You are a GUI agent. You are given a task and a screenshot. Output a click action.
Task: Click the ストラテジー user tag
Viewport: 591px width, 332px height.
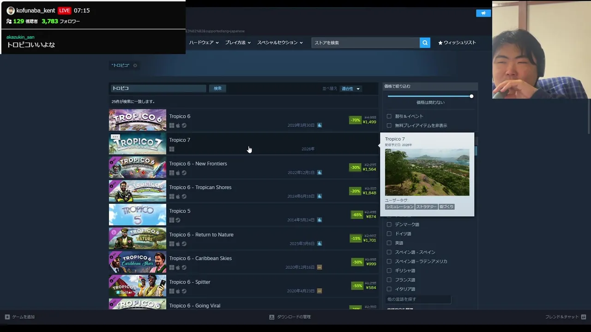point(426,207)
